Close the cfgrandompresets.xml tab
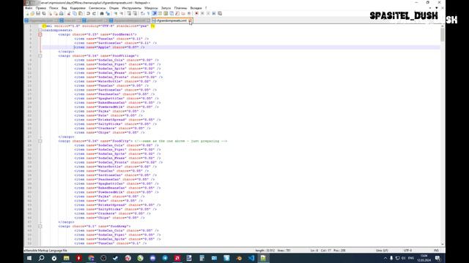 pos(191,20)
